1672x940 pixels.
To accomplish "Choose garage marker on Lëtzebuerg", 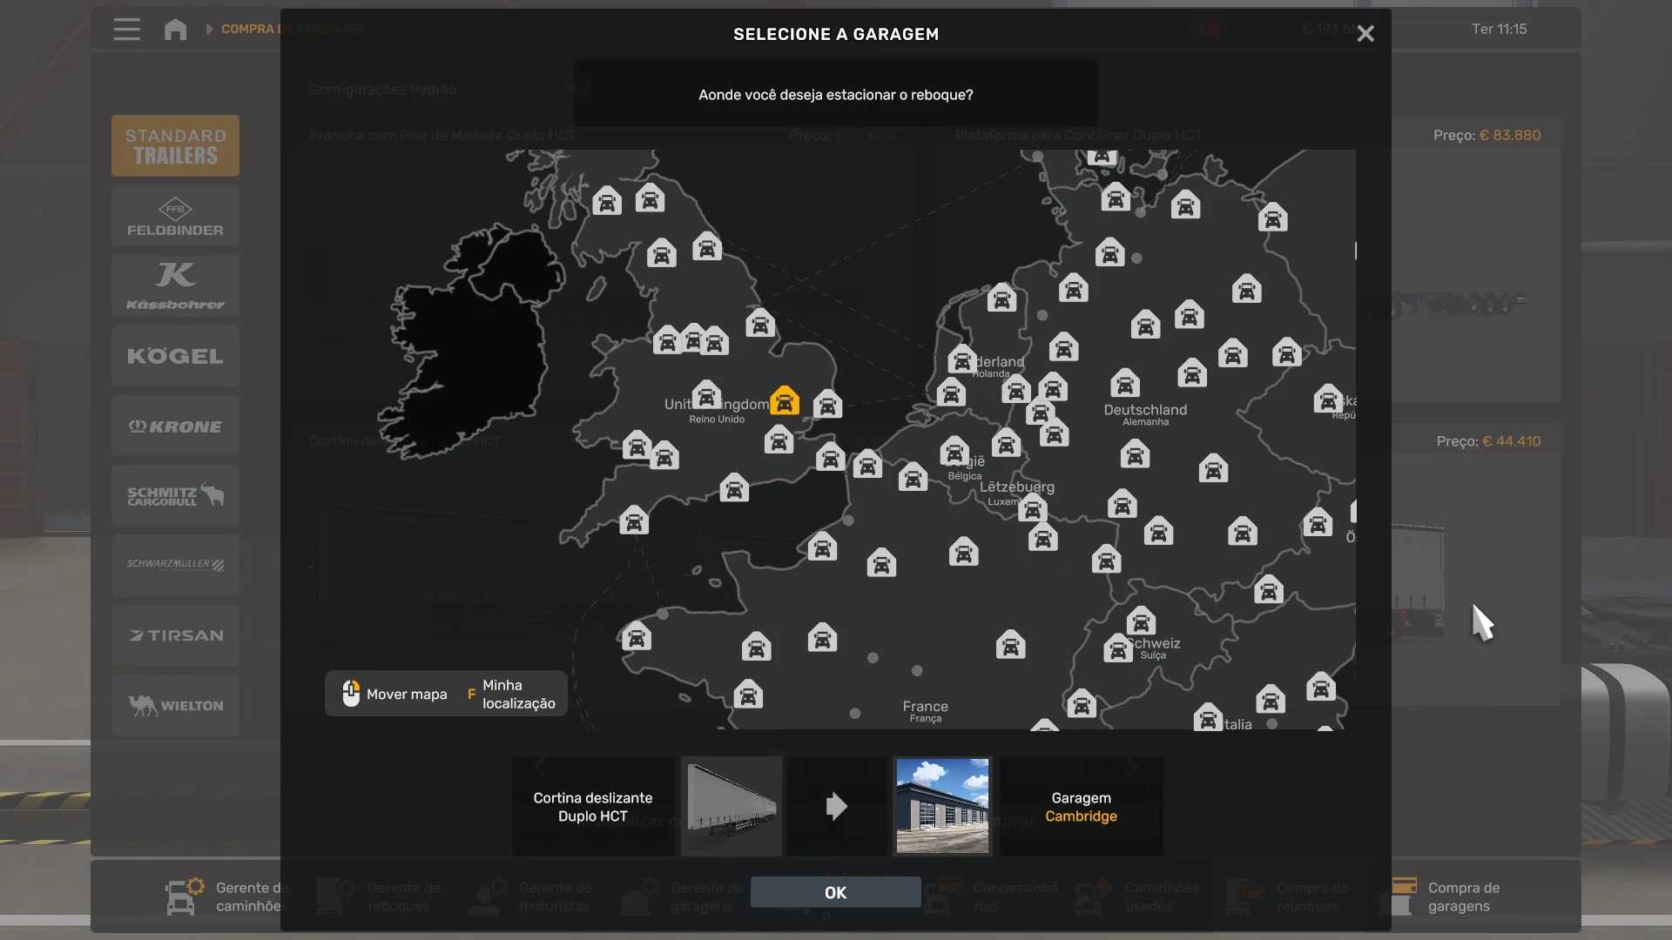I will coord(1033,508).
